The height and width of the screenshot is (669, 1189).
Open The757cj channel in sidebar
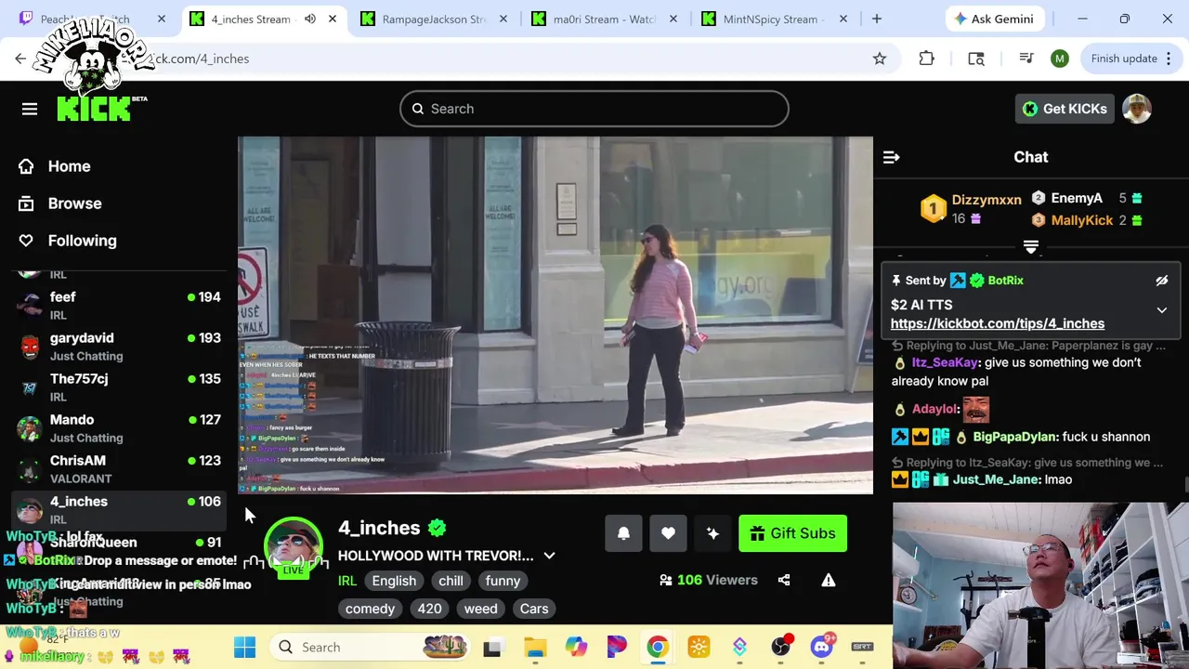[x=119, y=387]
